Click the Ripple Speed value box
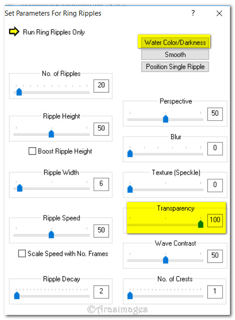The width and height of the screenshot is (235, 320). tap(101, 231)
